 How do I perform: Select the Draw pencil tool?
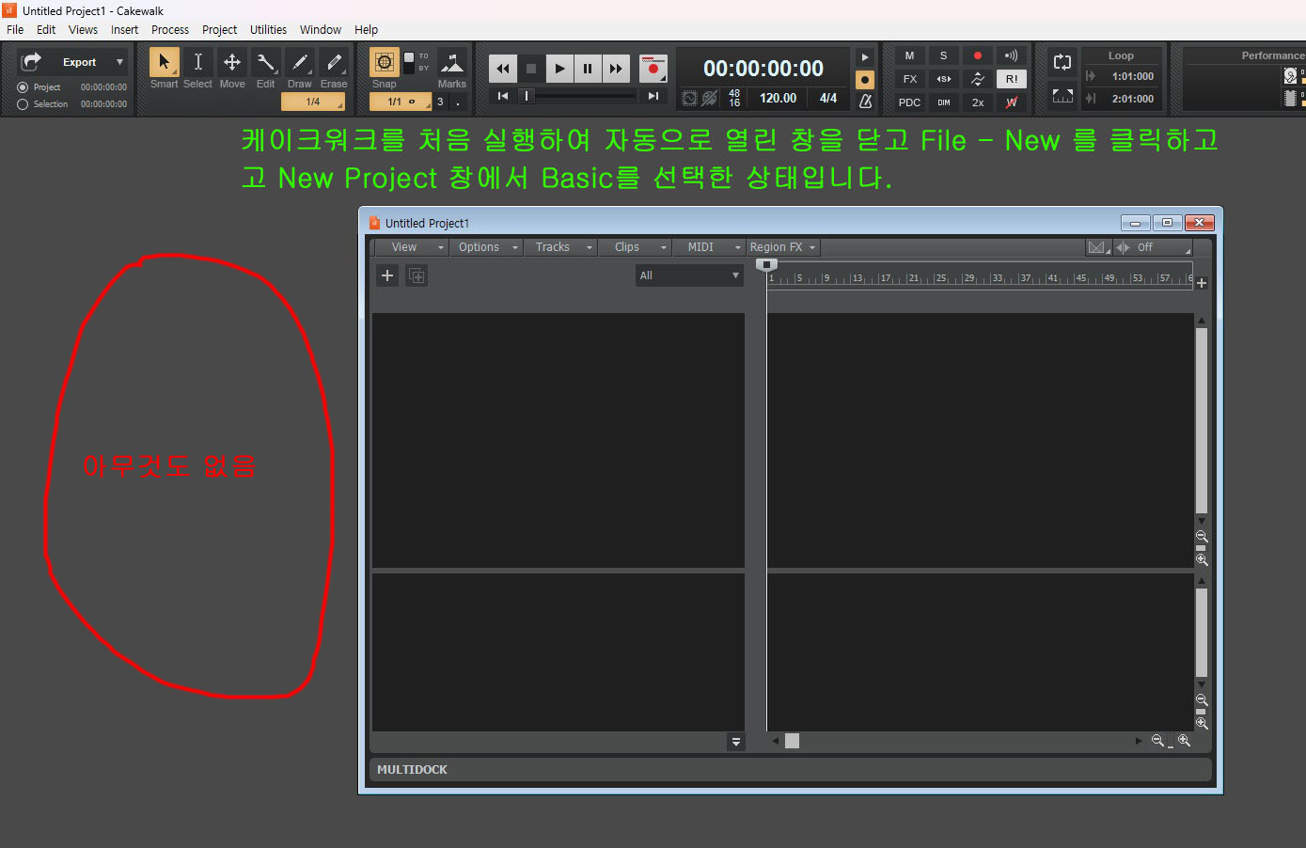pyautogui.click(x=300, y=63)
